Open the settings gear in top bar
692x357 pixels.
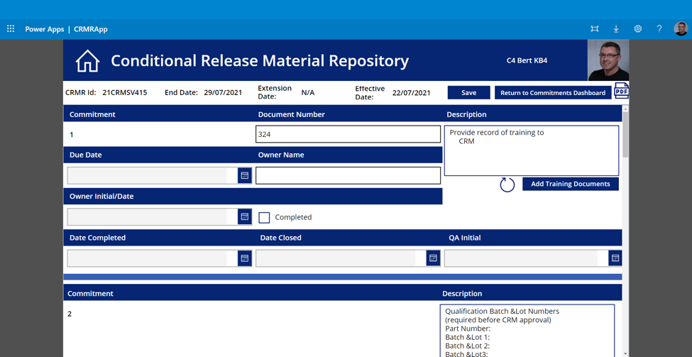click(x=637, y=29)
